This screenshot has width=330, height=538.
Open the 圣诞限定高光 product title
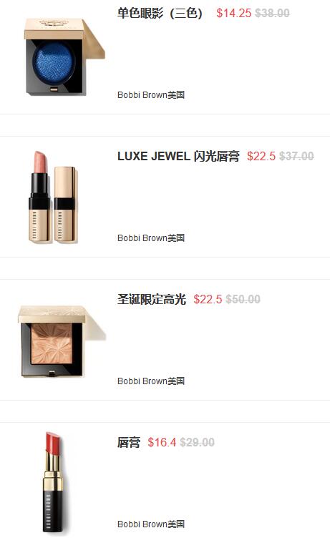(x=152, y=299)
